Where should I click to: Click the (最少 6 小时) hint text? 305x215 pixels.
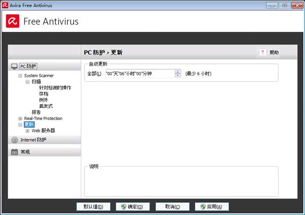(x=198, y=74)
